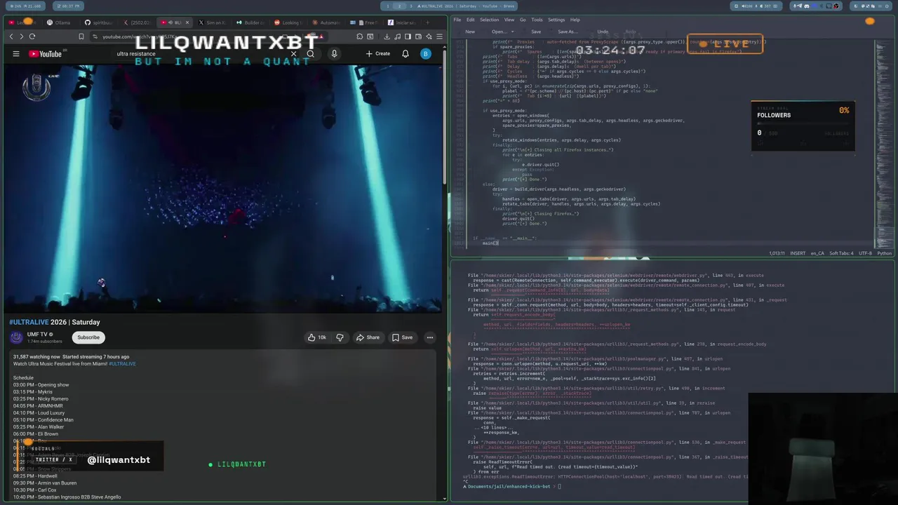Click New in the editor toolbar
The width and height of the screenshot is (898, 505).
click(470, 32)
